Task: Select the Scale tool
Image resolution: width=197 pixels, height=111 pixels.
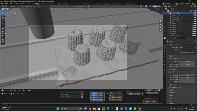Action: [3, 28]
